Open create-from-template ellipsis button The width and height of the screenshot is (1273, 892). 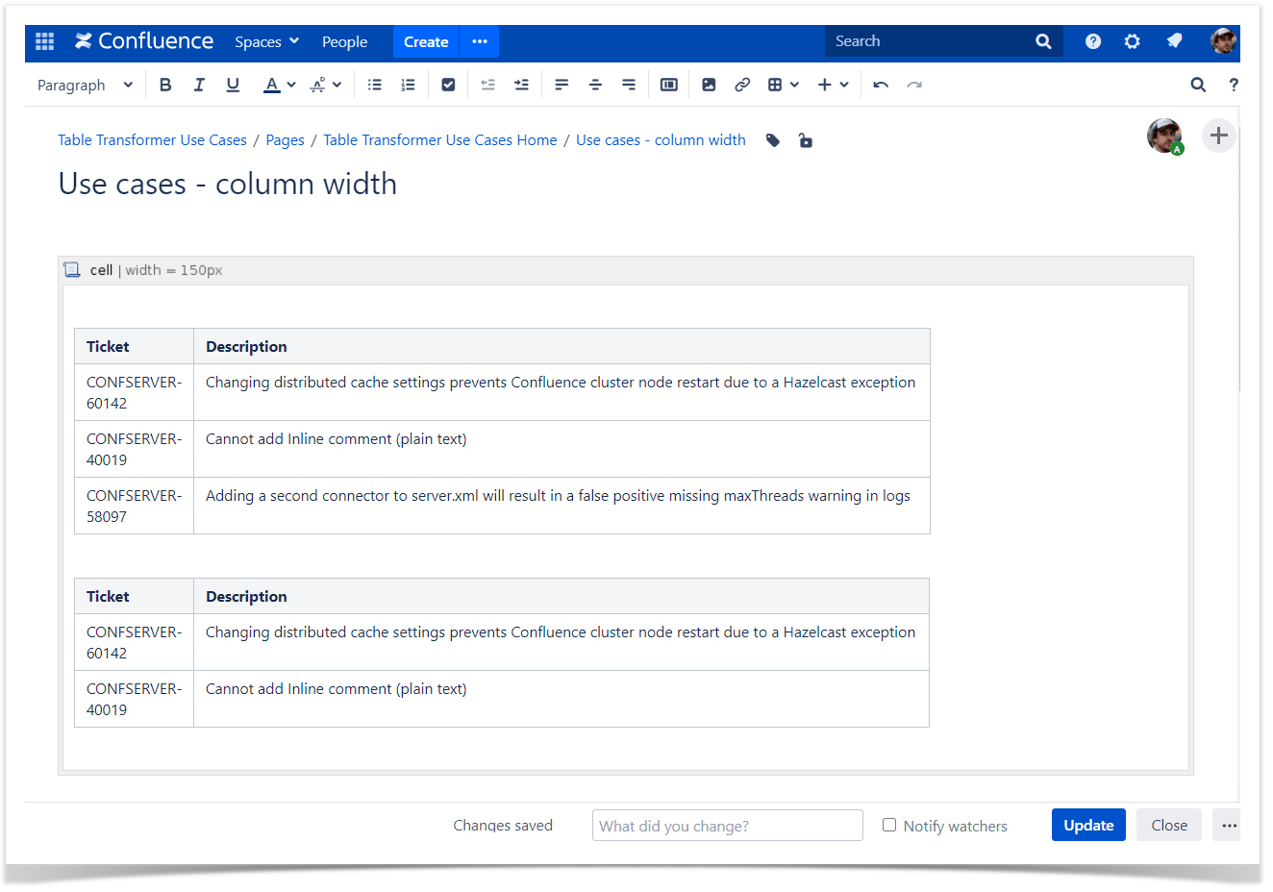point(480,41)
